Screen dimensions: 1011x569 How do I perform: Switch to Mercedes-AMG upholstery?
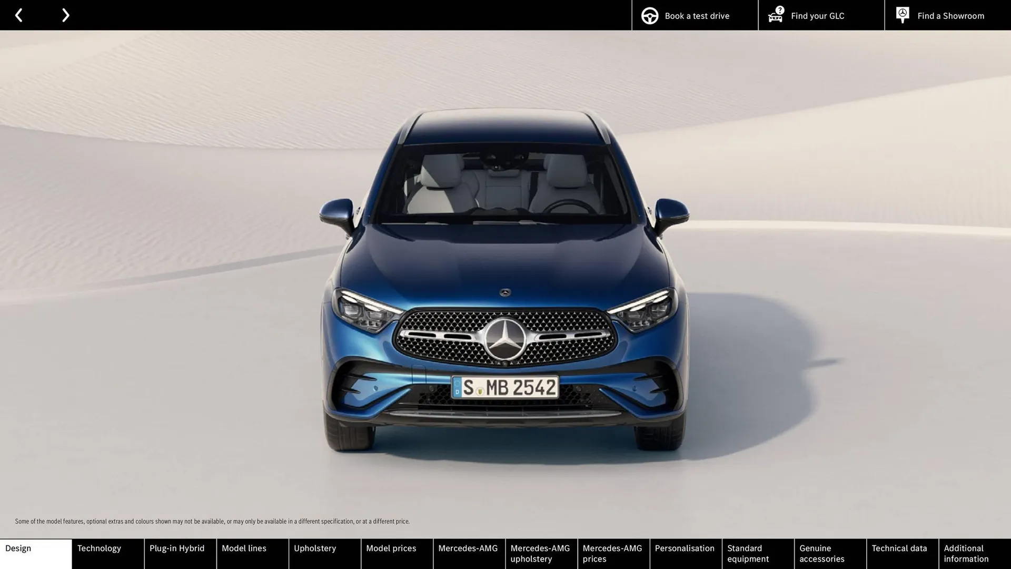pyautogui.click(x=541, y=554)
